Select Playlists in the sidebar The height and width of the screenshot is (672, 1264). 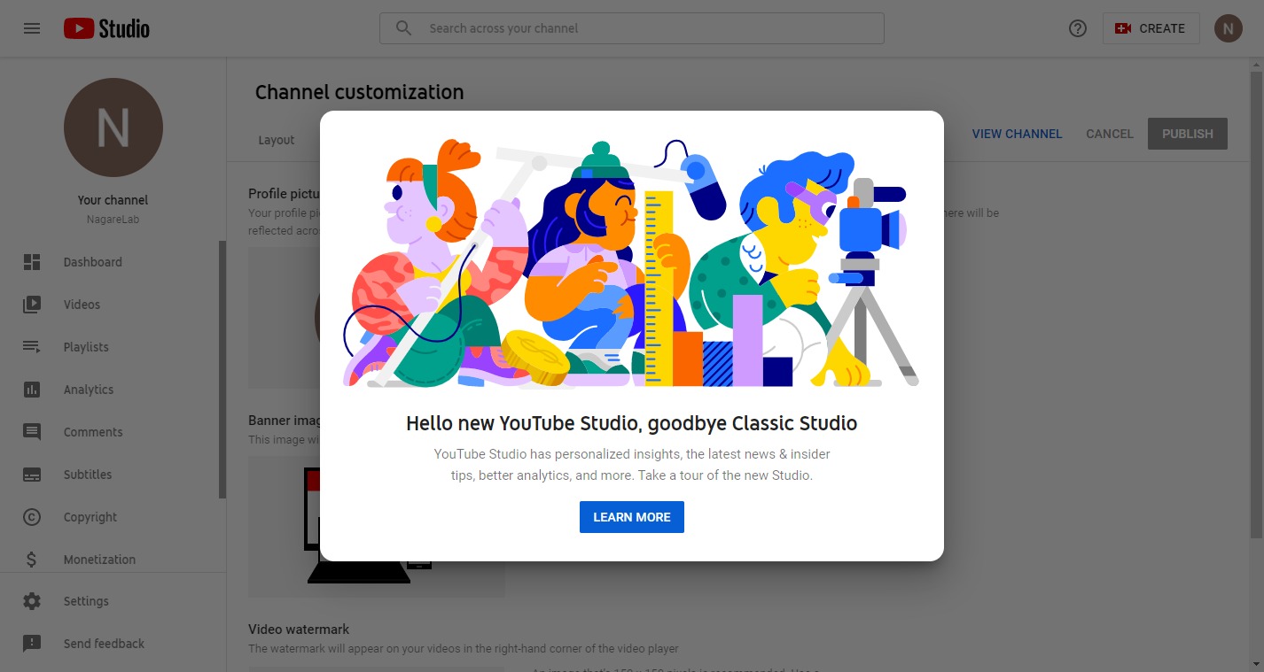coord(86,347)
